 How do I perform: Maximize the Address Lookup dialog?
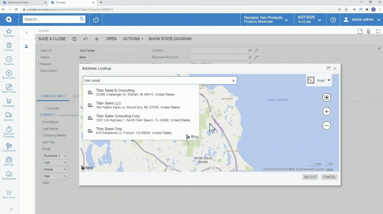(328, 69)
